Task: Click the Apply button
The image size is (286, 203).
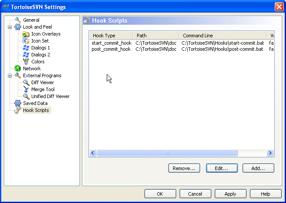Action: tap(230, 194)
